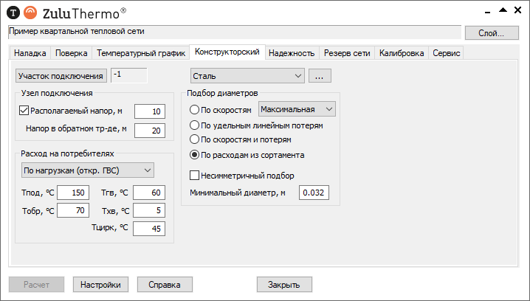Collapse the panel with the up-arrow icon
Viewport: 530px width, 301px height.
click(503, 10)
